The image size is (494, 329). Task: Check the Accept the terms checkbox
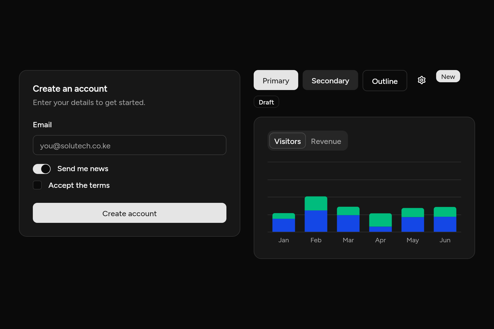(x=37, y=185)
